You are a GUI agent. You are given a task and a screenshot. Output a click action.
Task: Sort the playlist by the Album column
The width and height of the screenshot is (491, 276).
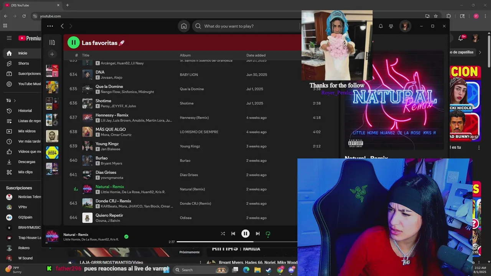point(185,55)
